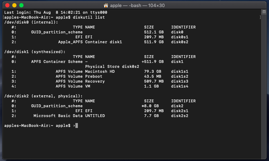Image resolution: width=269 pixels, height=161 pixels.
Task: Click the terminal's right scrollbar track
Action: pos(264,86)
